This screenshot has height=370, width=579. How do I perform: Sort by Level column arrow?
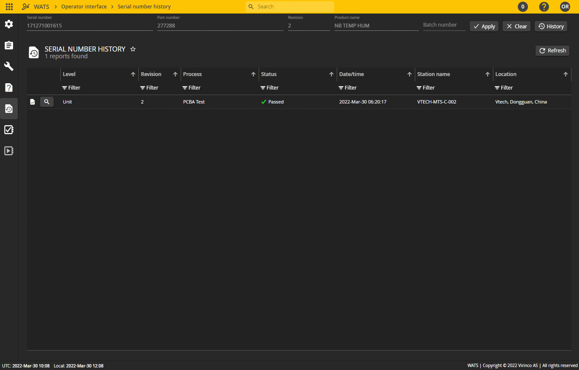click(133, 74)
